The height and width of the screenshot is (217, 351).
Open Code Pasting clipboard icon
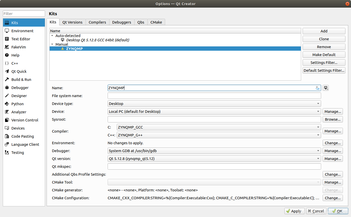7,136
